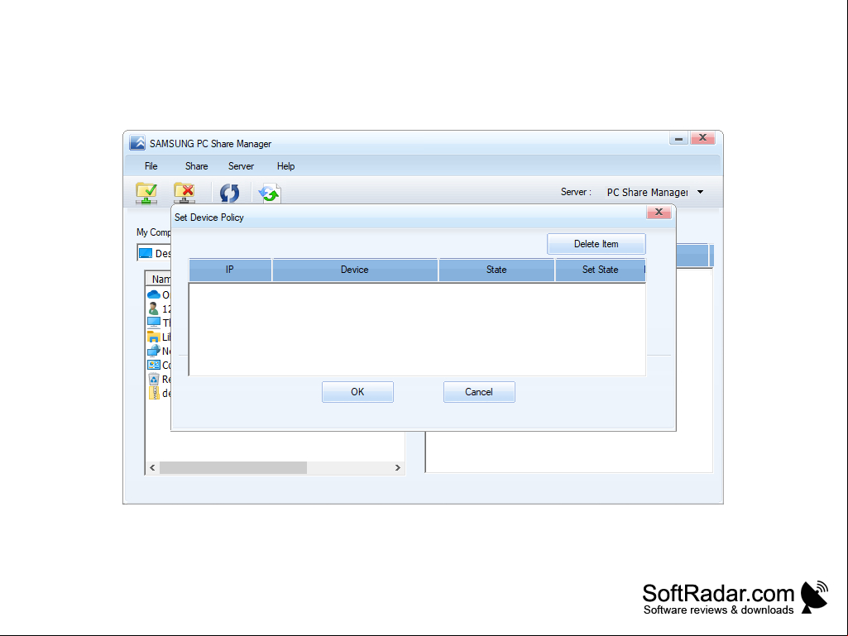The height and width of the screenshot is (636, 848).
Task: Close the Set Device Policy dialog
Action: tap(659, 212)
